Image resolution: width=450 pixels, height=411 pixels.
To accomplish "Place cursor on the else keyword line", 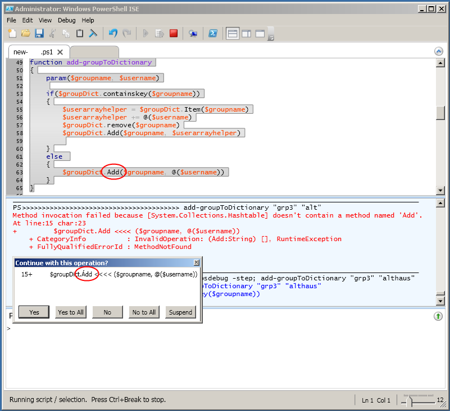I will [x=54, y=156].
